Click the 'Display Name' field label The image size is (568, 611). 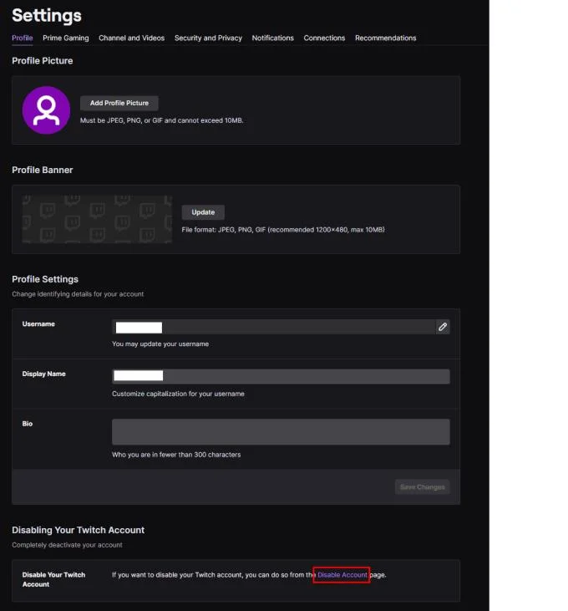pyautogui.click(x=44, y=374)
